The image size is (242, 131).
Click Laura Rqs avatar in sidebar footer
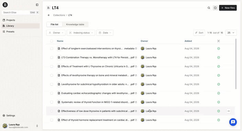click(x=5, y=126)
